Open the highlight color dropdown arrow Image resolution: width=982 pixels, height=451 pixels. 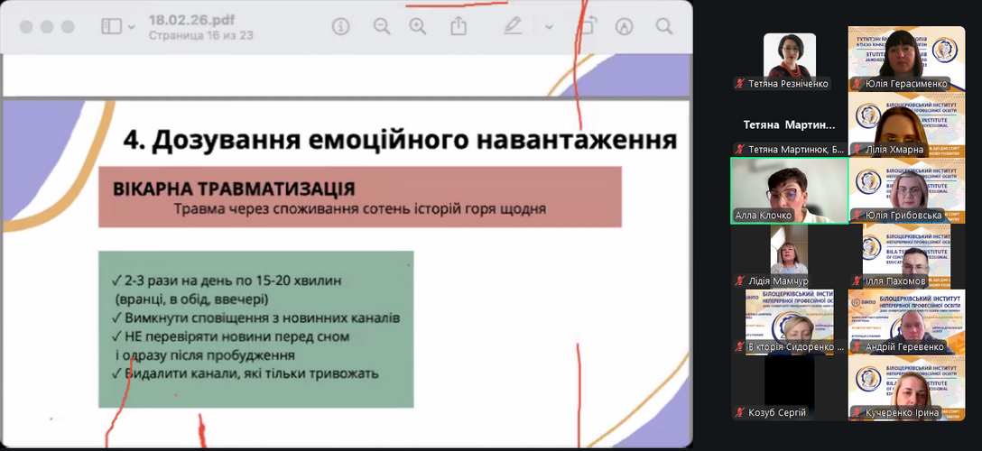coord(549,27)
